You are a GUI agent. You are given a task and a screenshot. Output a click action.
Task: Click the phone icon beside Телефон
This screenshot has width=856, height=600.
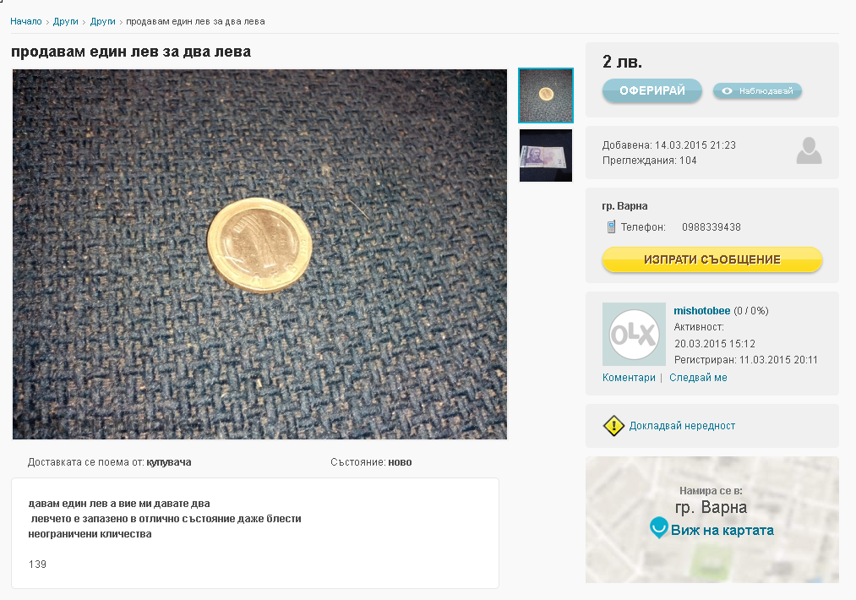[x=611, y=226]
